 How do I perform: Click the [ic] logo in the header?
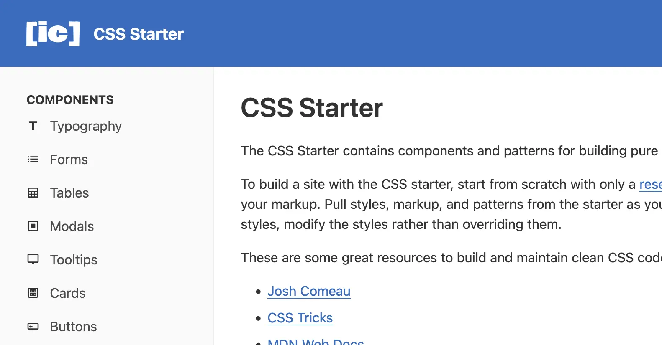pyautogui.click(x=52, y=33)
